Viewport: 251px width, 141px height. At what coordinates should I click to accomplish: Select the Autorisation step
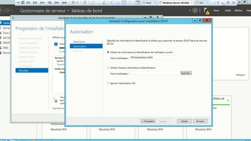click(86, 46)
